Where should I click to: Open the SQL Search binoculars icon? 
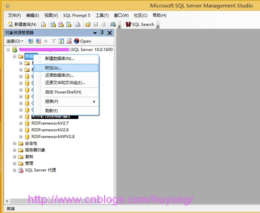(x=128, y=24)
